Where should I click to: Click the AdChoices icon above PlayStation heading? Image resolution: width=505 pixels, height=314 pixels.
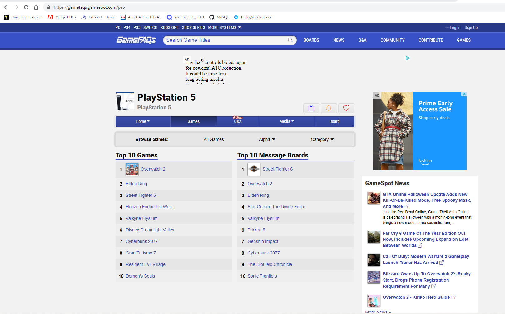[x=408, y=58]
